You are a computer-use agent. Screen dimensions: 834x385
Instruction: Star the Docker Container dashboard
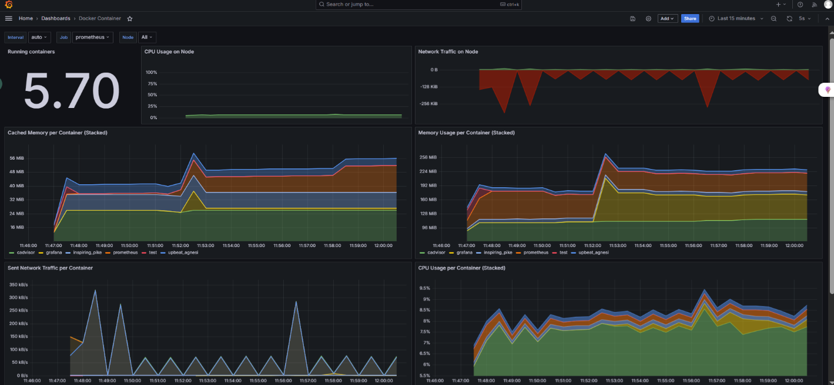click(x=130, y=19)
